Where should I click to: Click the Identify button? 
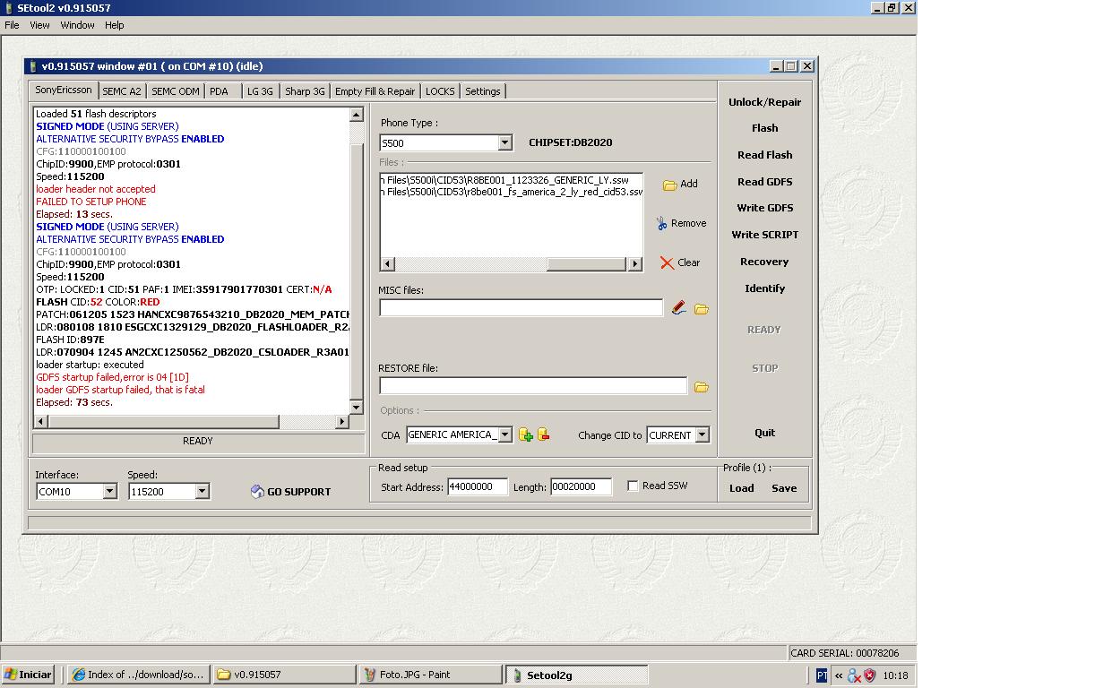point(764,288)
